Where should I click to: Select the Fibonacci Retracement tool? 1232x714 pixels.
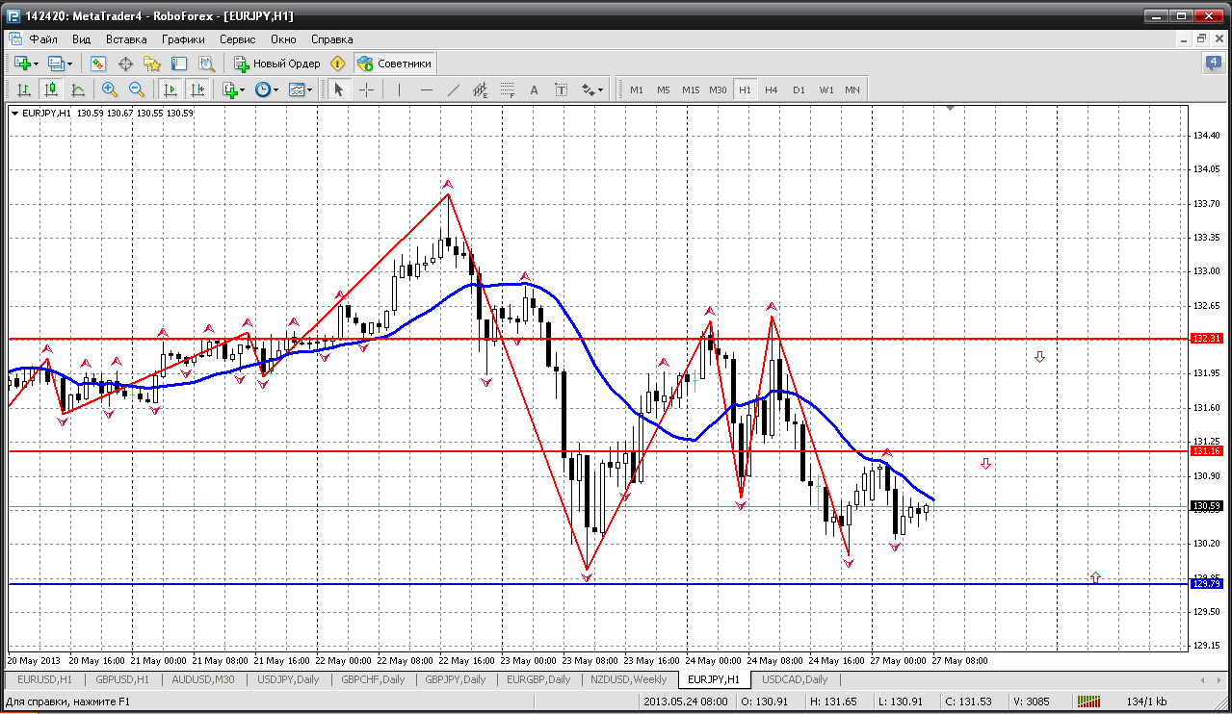508,89
